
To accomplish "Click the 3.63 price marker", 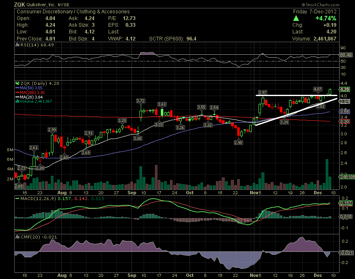I will (162, 104).
